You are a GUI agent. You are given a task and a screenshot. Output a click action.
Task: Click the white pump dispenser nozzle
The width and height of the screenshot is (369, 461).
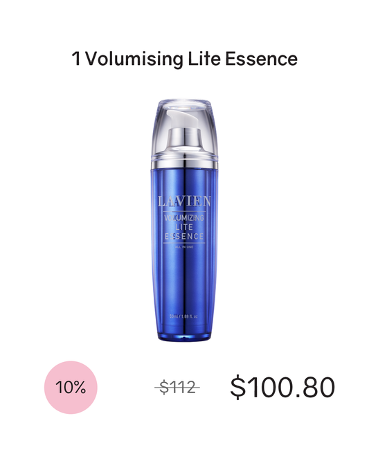[183, 118]
